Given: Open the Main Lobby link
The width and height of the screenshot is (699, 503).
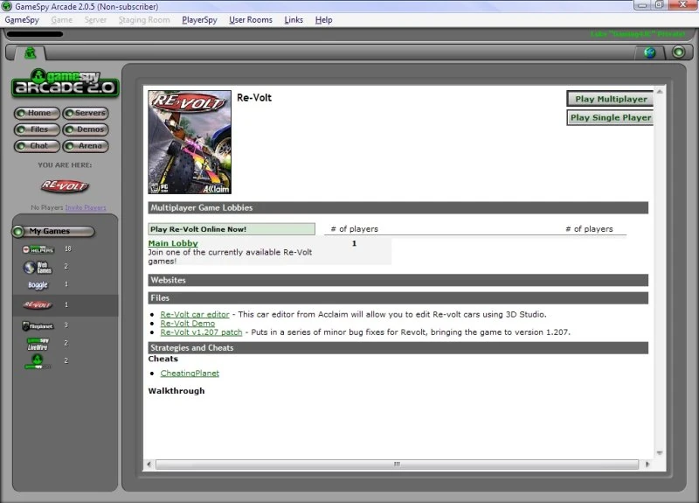Looking at the screenshot, I should (x=173, y=243).
